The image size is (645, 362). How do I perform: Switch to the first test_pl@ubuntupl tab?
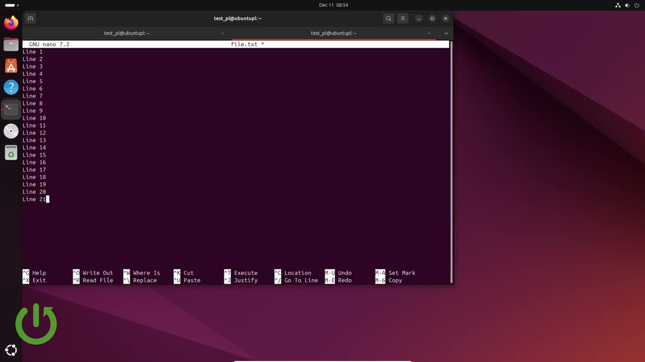point(126,33)
